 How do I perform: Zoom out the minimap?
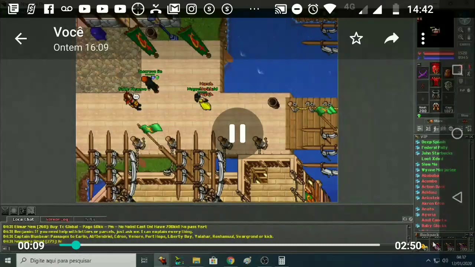point(461,30)
